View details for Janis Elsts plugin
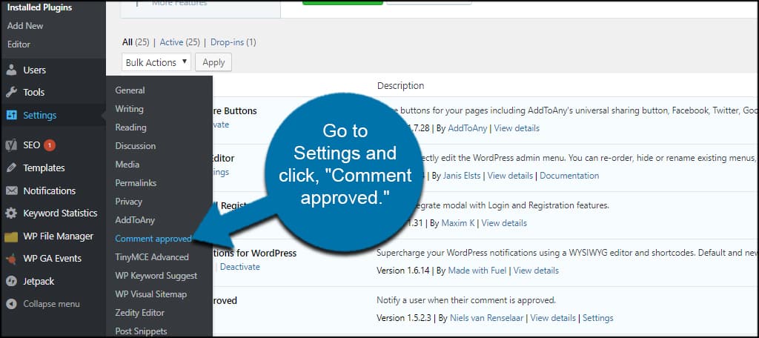759x338 pixels. pos(510,175)
